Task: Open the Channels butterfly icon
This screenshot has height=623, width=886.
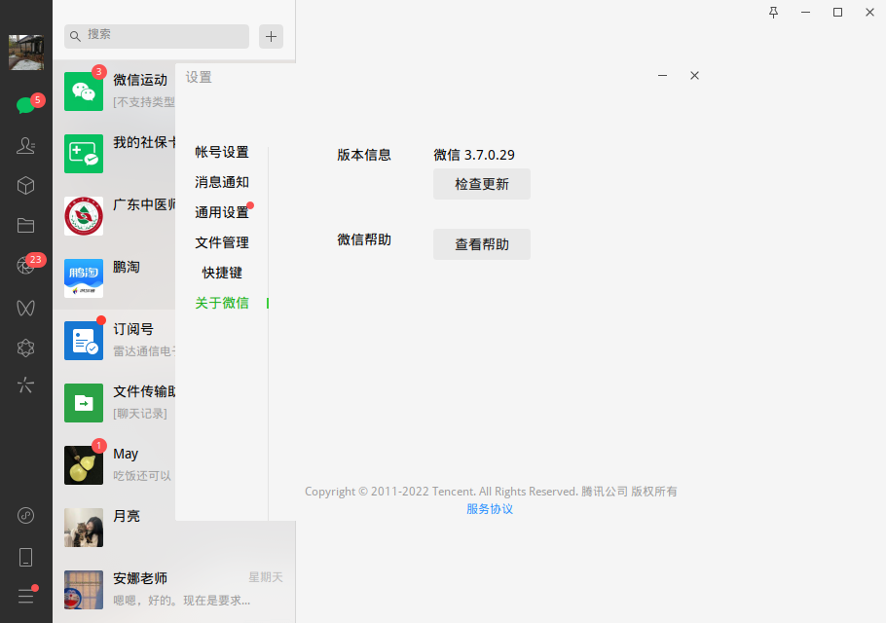Action: coord(26,308)
